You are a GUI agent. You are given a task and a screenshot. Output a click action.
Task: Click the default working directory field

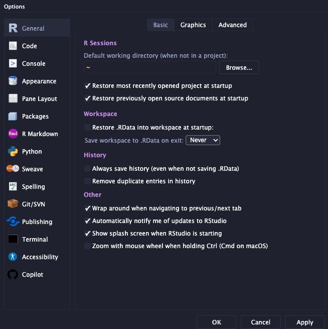(149, 67)
